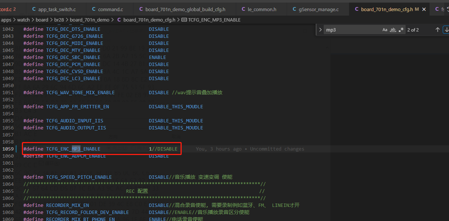Open the command.c tab

109,9
